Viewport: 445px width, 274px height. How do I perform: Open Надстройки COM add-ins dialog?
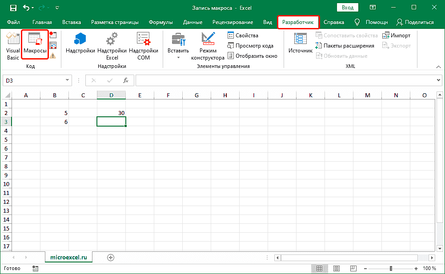(143, 46)
